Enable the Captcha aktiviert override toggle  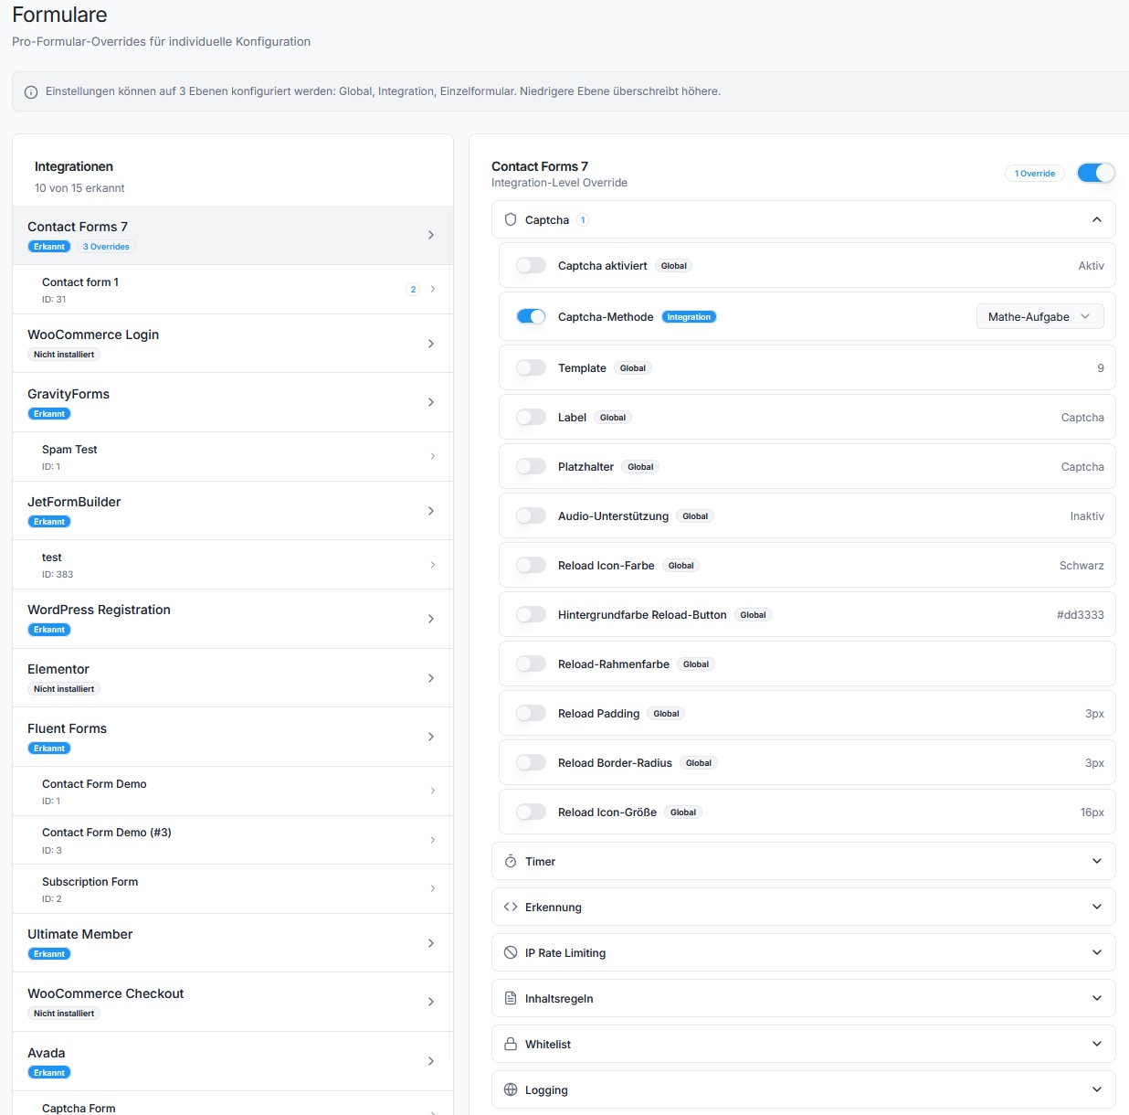[x=531, y=266]
